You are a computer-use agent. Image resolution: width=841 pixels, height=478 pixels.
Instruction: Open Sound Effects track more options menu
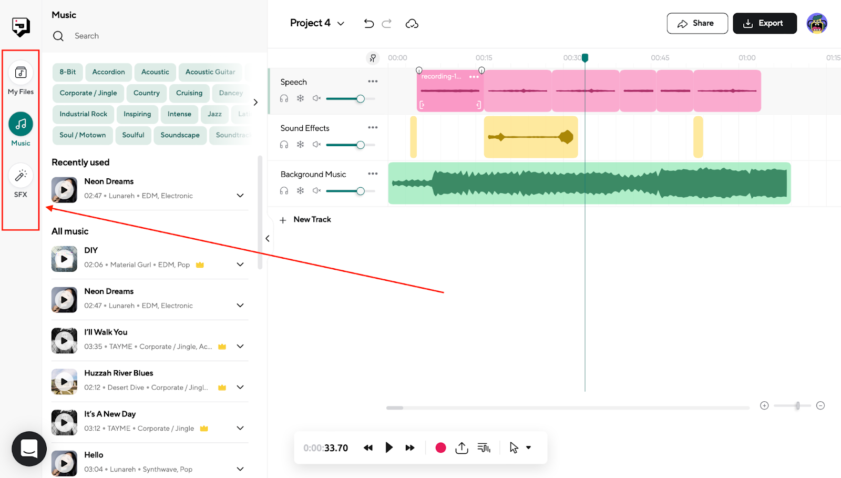pos(373,128)
